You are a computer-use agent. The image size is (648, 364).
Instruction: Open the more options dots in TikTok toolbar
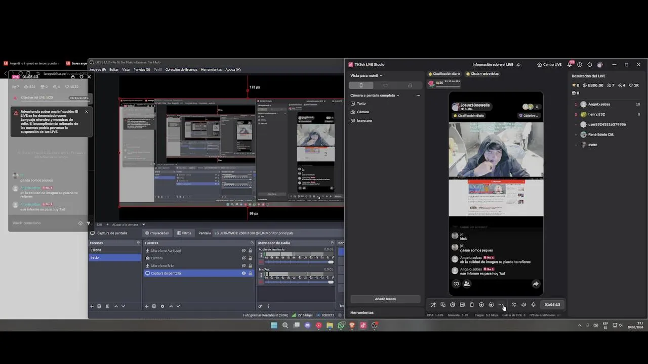pyautogui.click(x=501, y=305)
